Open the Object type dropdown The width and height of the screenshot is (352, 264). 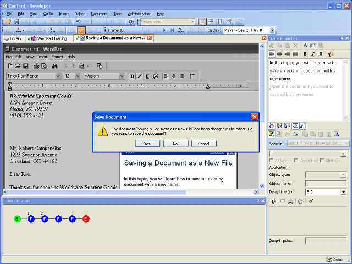click(343, 175)
